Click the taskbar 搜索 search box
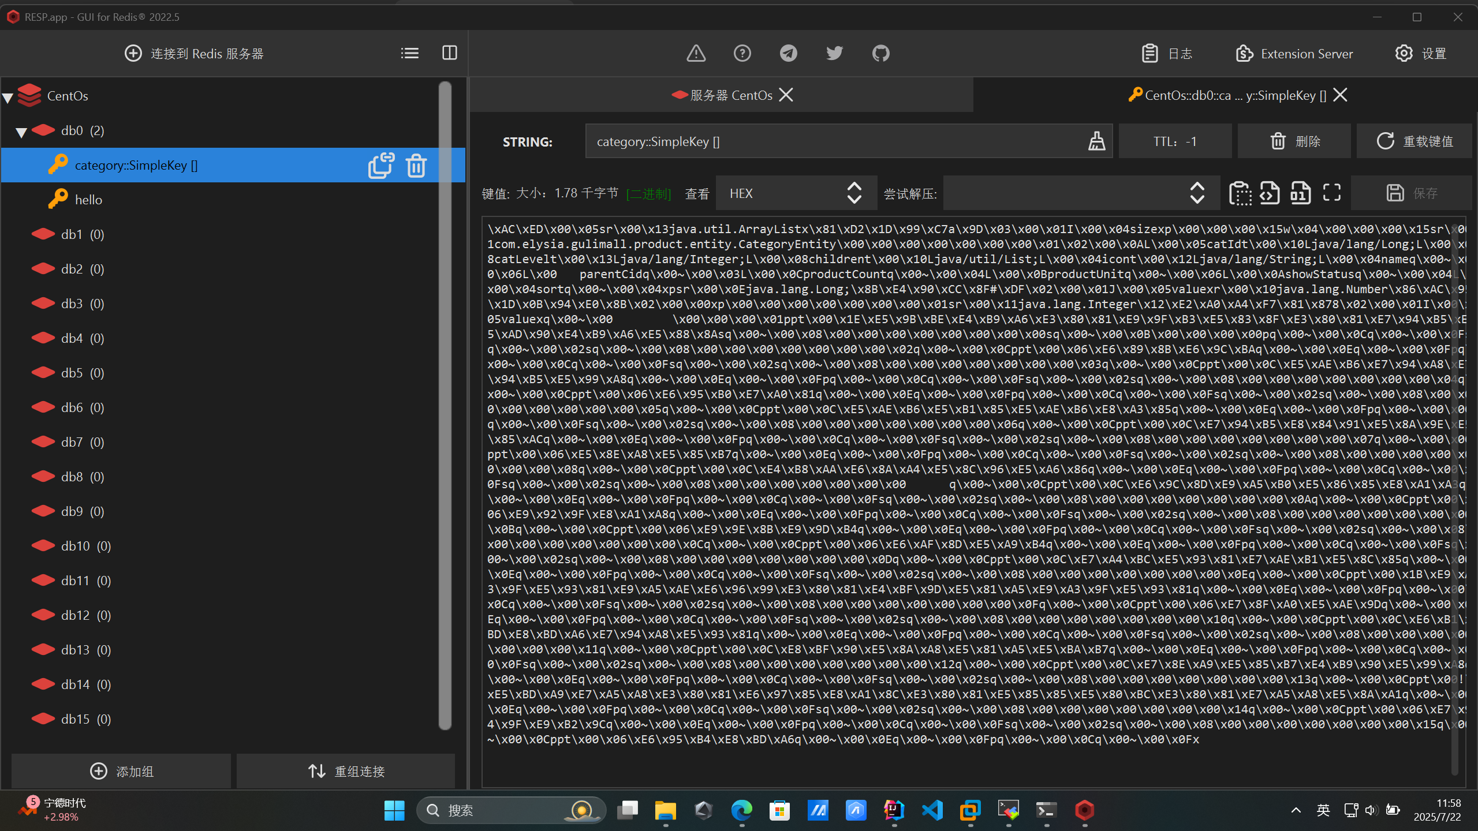Screen dimensions: 1478x831 (x=511, y=810)
